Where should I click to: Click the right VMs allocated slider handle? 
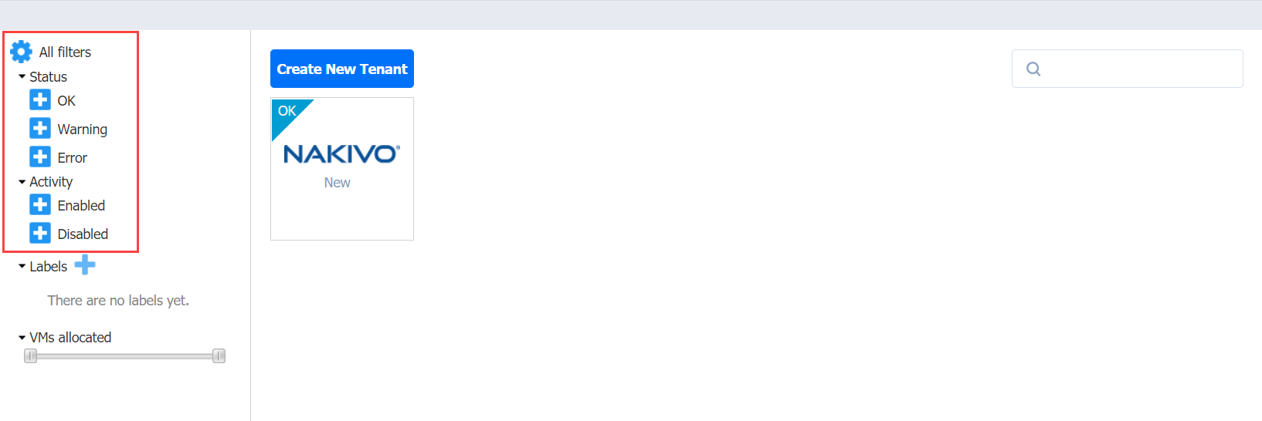(219, 355)
